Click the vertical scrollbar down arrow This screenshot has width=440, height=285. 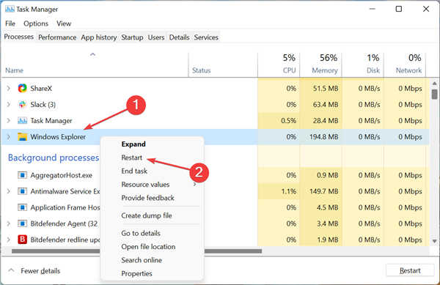tap(434, 241)
